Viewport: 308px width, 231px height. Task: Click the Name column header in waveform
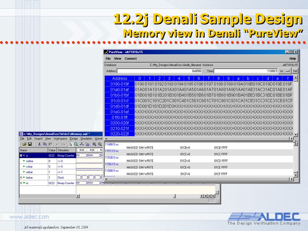pos(34,150)
